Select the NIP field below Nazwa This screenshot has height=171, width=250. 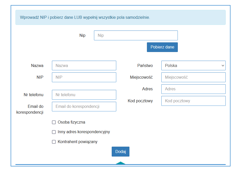point(84,77)
